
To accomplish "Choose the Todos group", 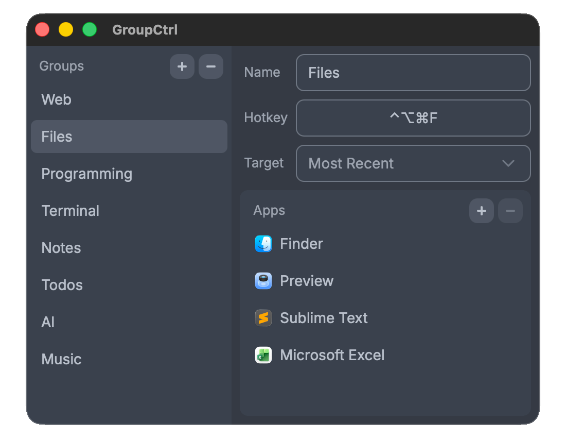I will point(62,285).
